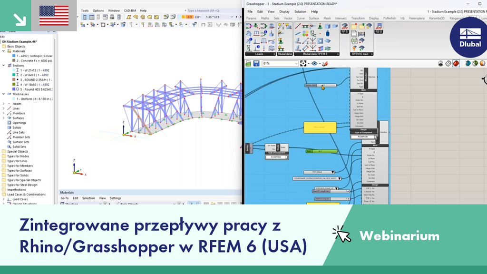Image resolution: width=487 pixels, height=274 pixels.
Task: Click the orange parallelogram icon in RFEM toolbar
Action: click(128, 17)
